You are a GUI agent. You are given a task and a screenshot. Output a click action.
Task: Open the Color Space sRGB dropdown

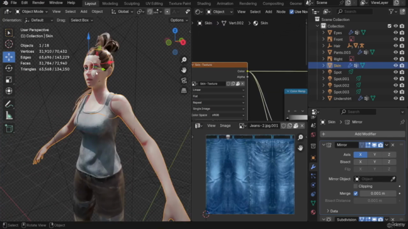pos(227,115)
